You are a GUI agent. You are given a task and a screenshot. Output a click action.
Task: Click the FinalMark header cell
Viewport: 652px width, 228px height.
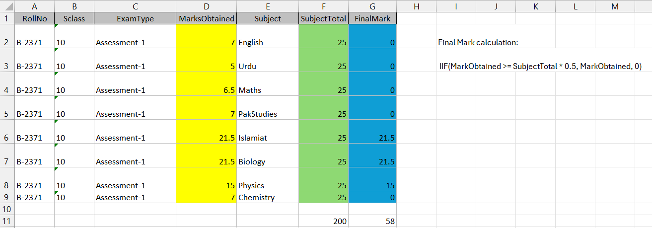[372, 19]
